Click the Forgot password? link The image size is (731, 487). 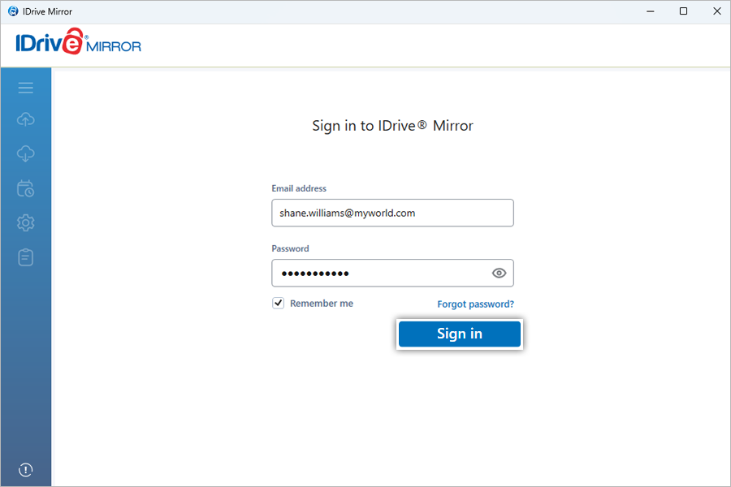475,304
